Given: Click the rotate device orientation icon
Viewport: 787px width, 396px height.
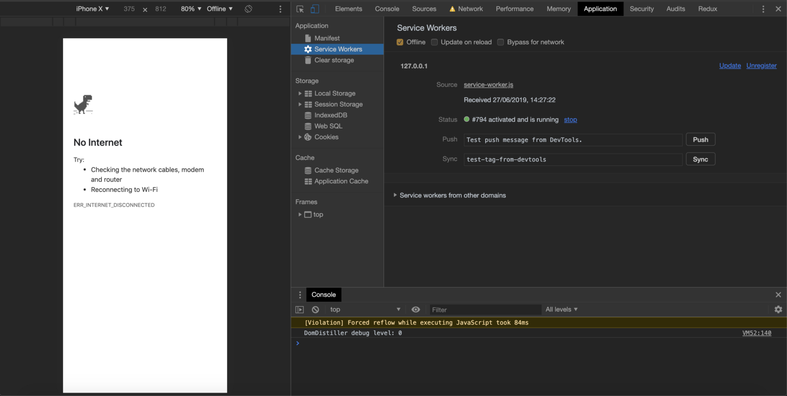Looking at the screenshot, I should 248,9.
